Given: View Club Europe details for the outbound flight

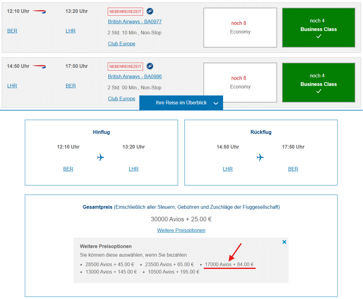Looking at the screenshot, I should (121, 44).
